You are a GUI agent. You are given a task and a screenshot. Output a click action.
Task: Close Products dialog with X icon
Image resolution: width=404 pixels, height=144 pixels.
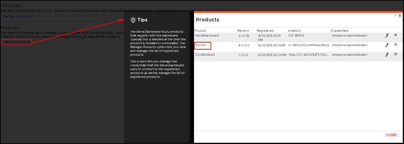(x=400, y=15)
